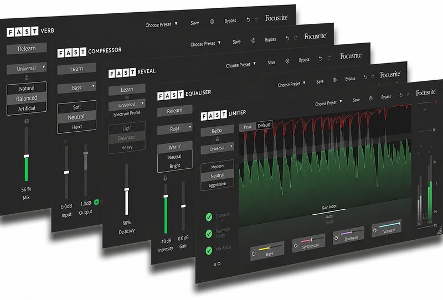Open Bass profile dropdown in FAST Compressor
The image size is (443, 300).
click(x=76, y=88)
